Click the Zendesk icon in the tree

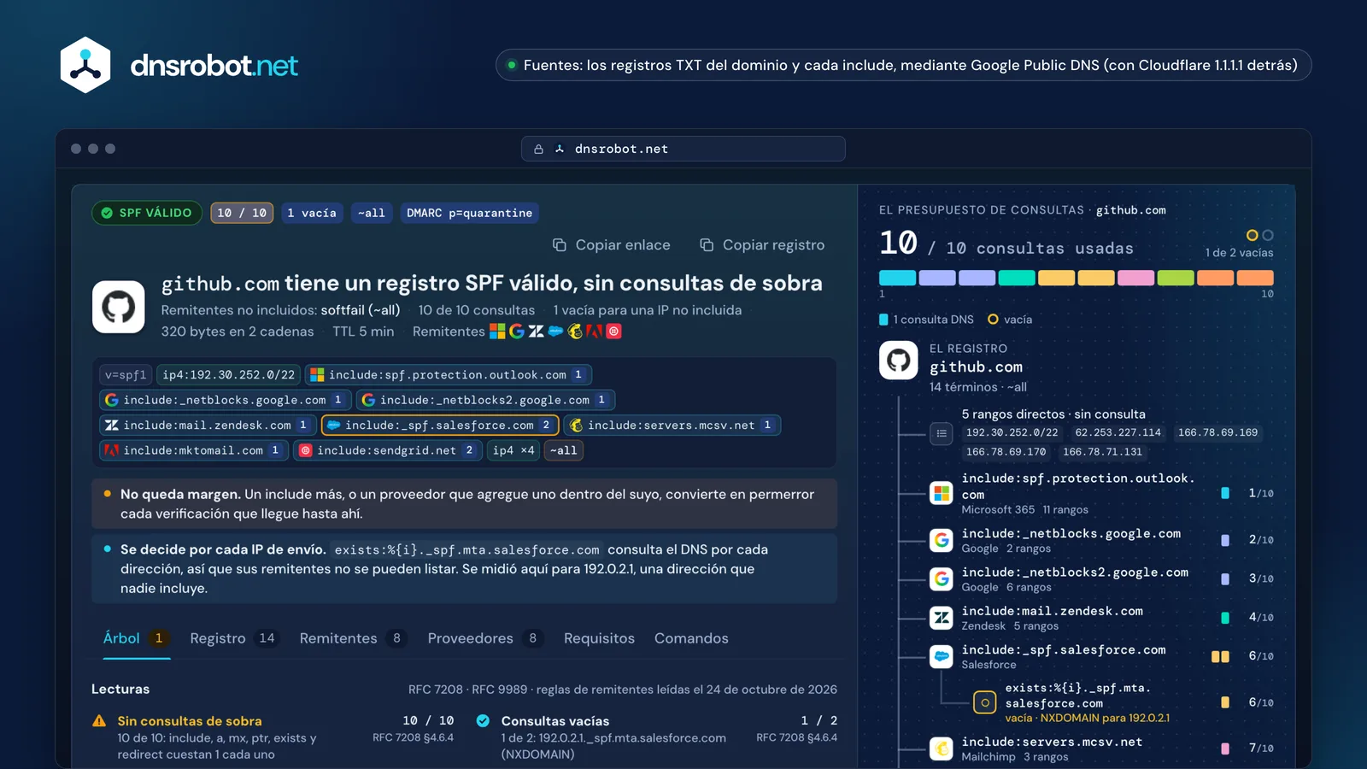tap(942, 617)
